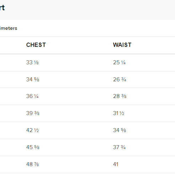The height and width of the screenshot is (175, 175).
Task: Select chest value 45 ⅝
Action: point(33,147)
